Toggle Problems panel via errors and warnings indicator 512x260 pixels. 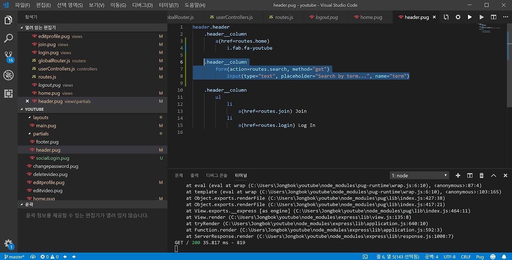coord(50,257)
